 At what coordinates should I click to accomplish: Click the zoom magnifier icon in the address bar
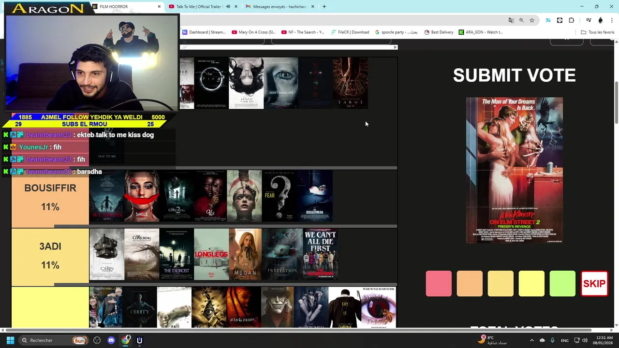[521, 20]
